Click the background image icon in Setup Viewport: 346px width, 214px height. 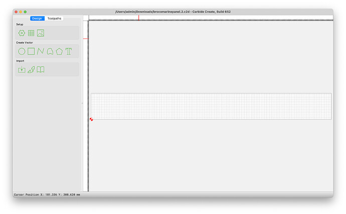click(41, 33)
